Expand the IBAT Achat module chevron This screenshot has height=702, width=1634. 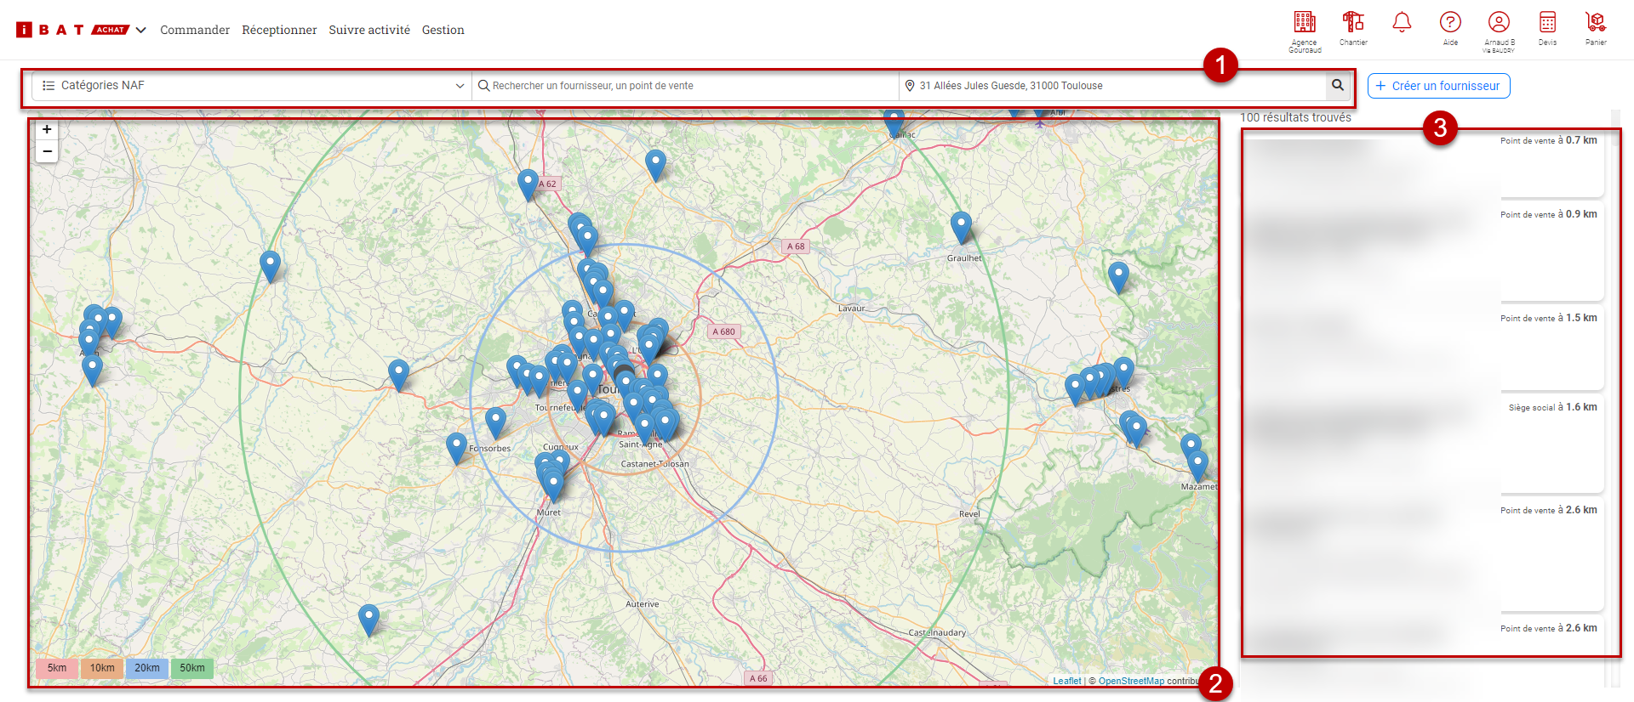(x=141, y=30)
